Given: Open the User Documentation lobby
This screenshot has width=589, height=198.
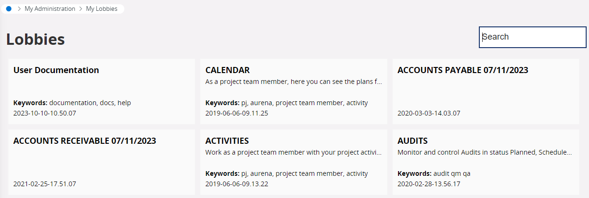Looking at the screenshot, I should pyautogui.click(x=56, y=70).
